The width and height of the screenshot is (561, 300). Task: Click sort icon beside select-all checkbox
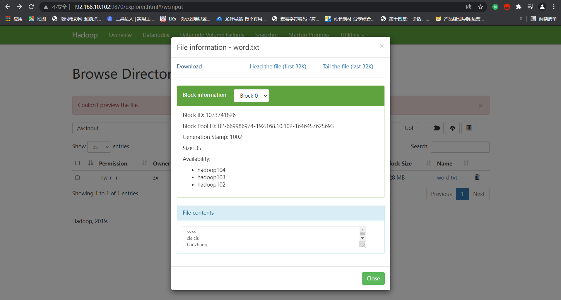[90, 163]
